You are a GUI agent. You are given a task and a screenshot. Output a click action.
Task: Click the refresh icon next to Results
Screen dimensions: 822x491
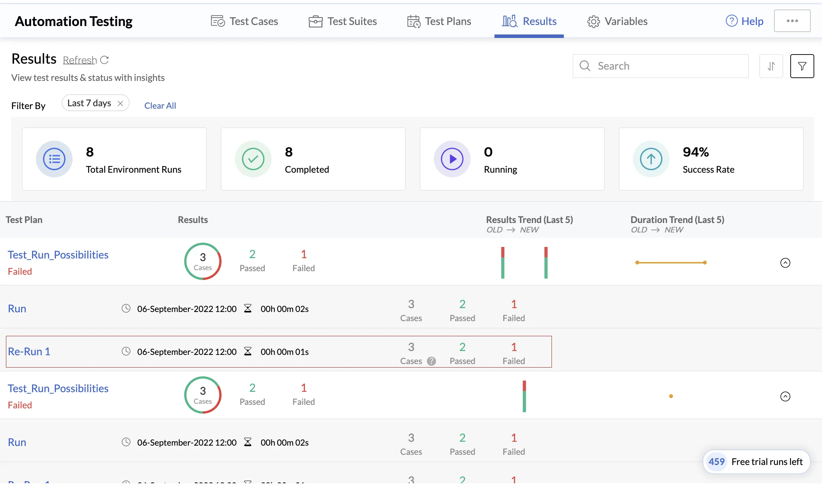104,60
